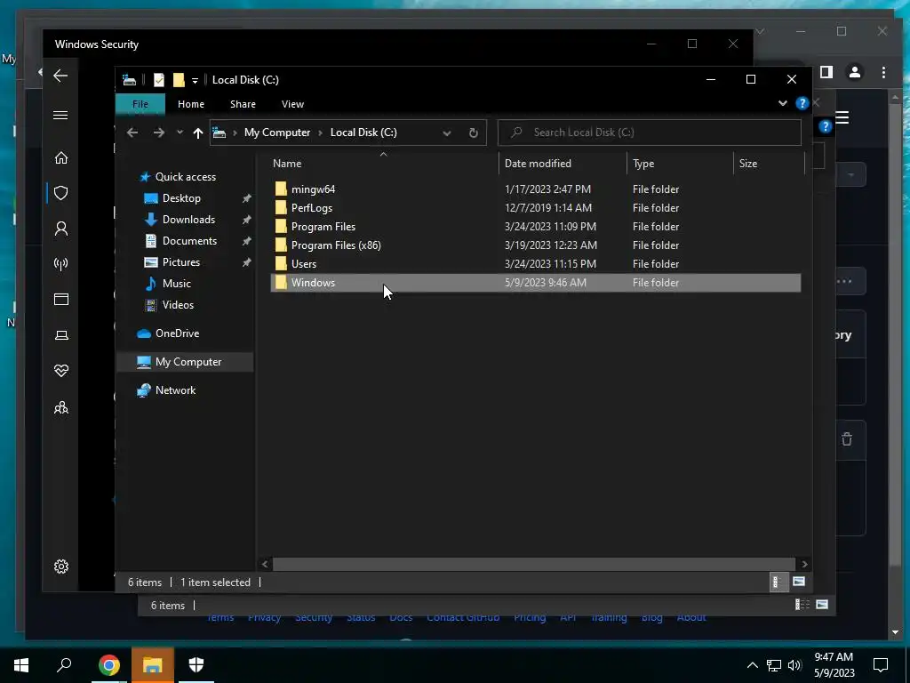Open the File tab
This screenshot has height=683, width=910.
tap(140, 104)
